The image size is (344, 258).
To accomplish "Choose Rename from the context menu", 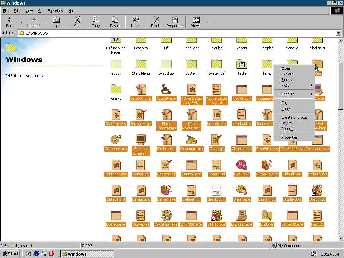I will coord(294,129).
